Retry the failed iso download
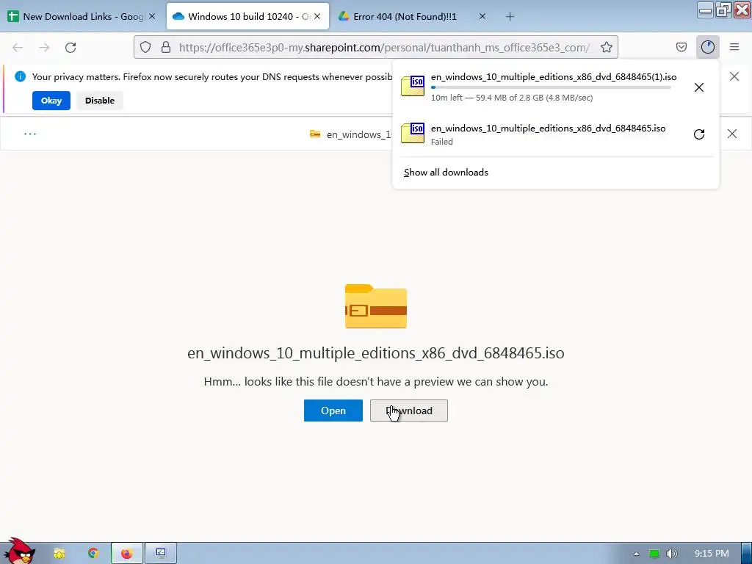Viewport: 752px width, 564px height. click(x=699, y=134)
